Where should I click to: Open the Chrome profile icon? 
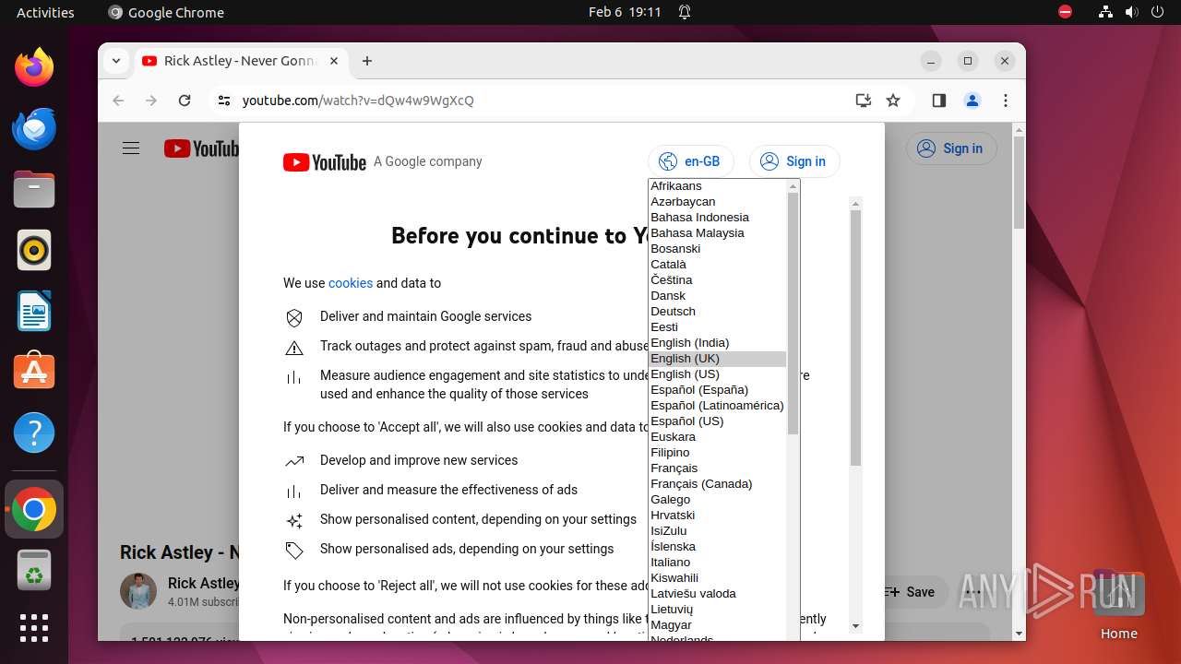click(x=972, y=101)
